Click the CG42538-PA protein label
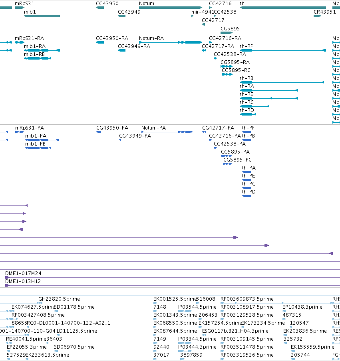340x361 pixels. [x=230, y=144]
